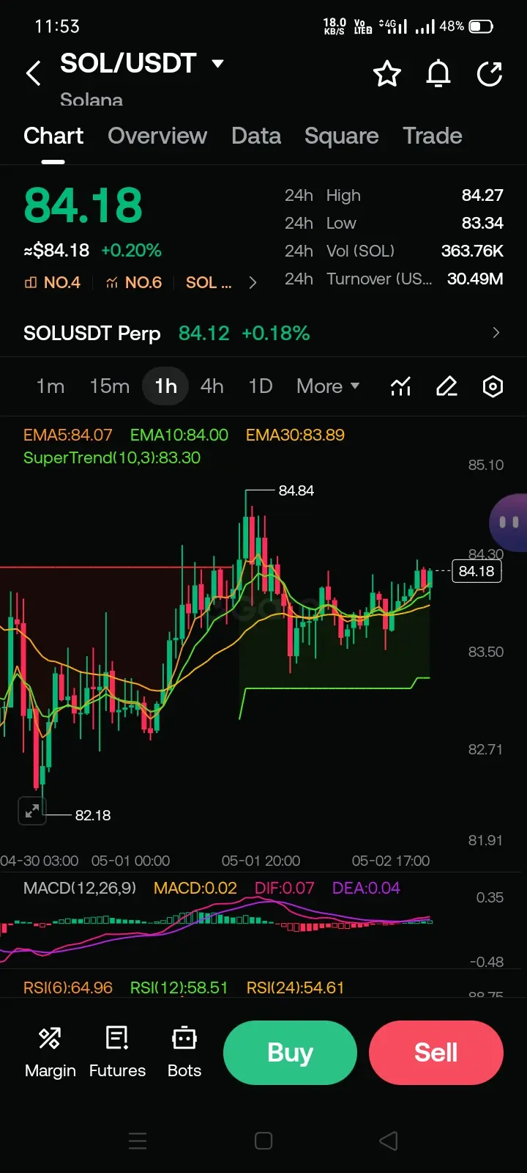Tap Android home navigation button
Screen dimensions: 527x1173
point(263,1141)
